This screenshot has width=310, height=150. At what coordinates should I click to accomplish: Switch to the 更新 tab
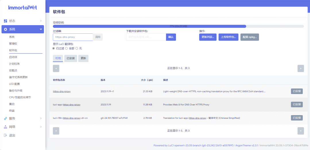[x=83, y=58]
